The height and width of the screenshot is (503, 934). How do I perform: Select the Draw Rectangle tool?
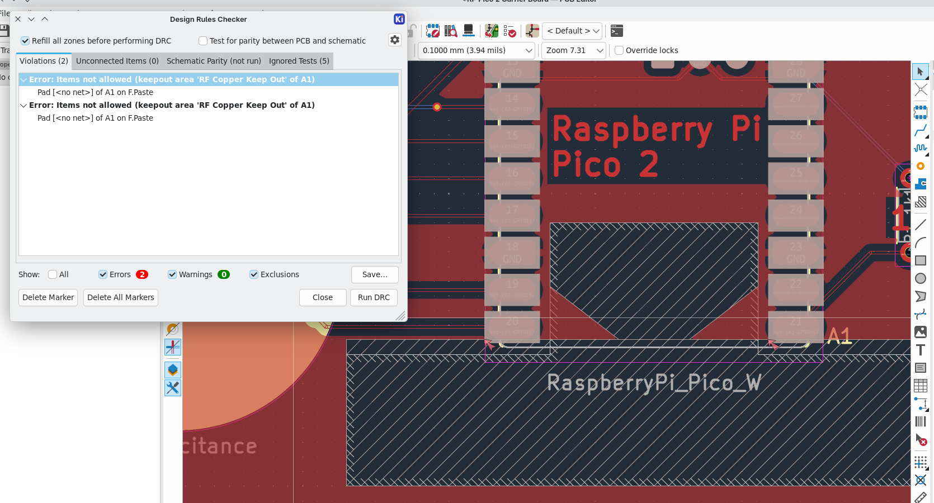pyautogui.click(x=921, y=260)
